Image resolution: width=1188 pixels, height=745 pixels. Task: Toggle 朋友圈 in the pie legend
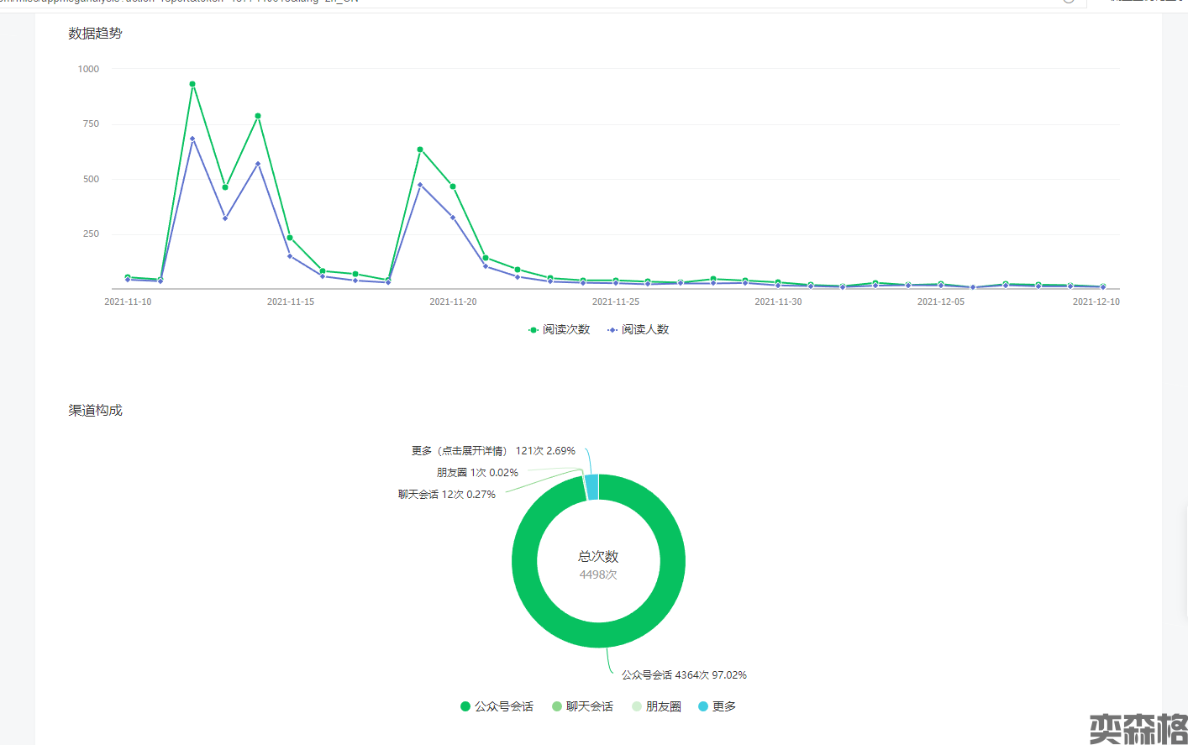656,706
